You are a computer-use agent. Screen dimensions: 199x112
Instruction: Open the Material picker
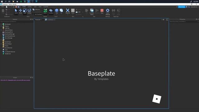[68, 11]
